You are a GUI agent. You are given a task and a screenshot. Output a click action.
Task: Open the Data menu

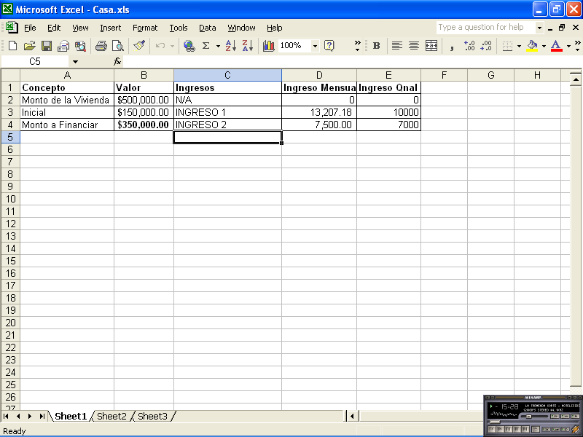pos(208,28)
